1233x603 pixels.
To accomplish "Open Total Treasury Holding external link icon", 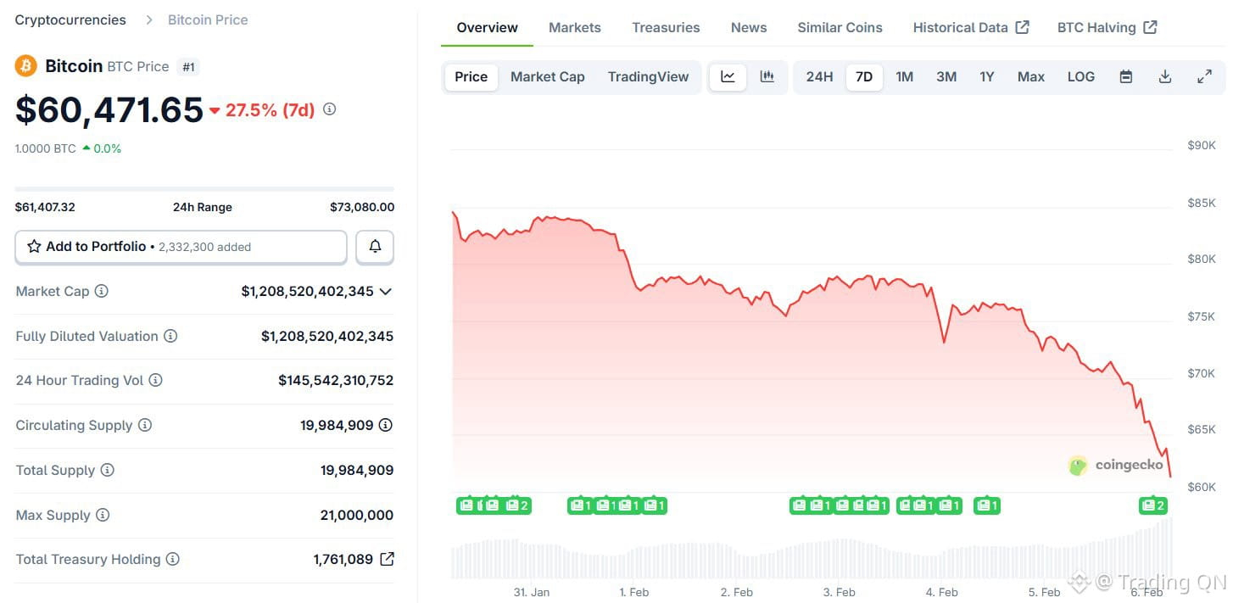I will coord(387,559).
